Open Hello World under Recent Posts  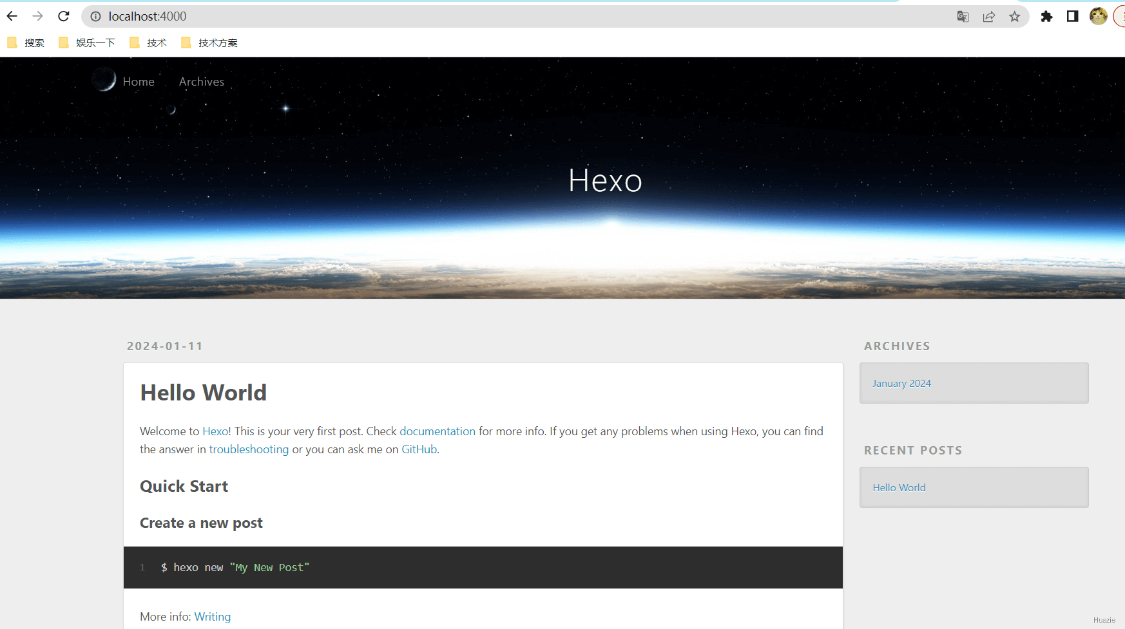[899, 487]
